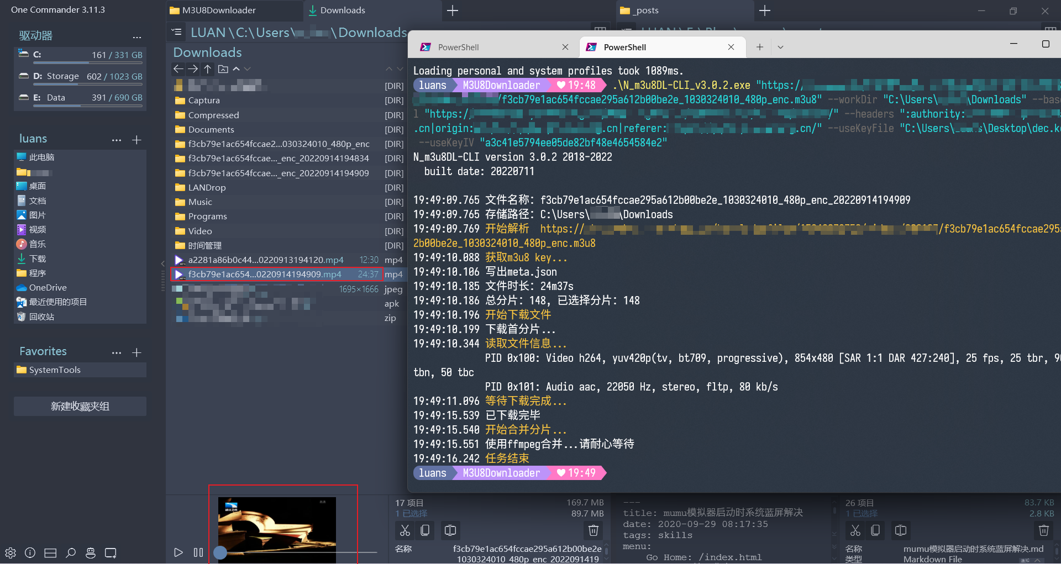Delete selected file using trash icon
Image resolution: width=1061 pixels, height=564 pixels.
point(593,530)
